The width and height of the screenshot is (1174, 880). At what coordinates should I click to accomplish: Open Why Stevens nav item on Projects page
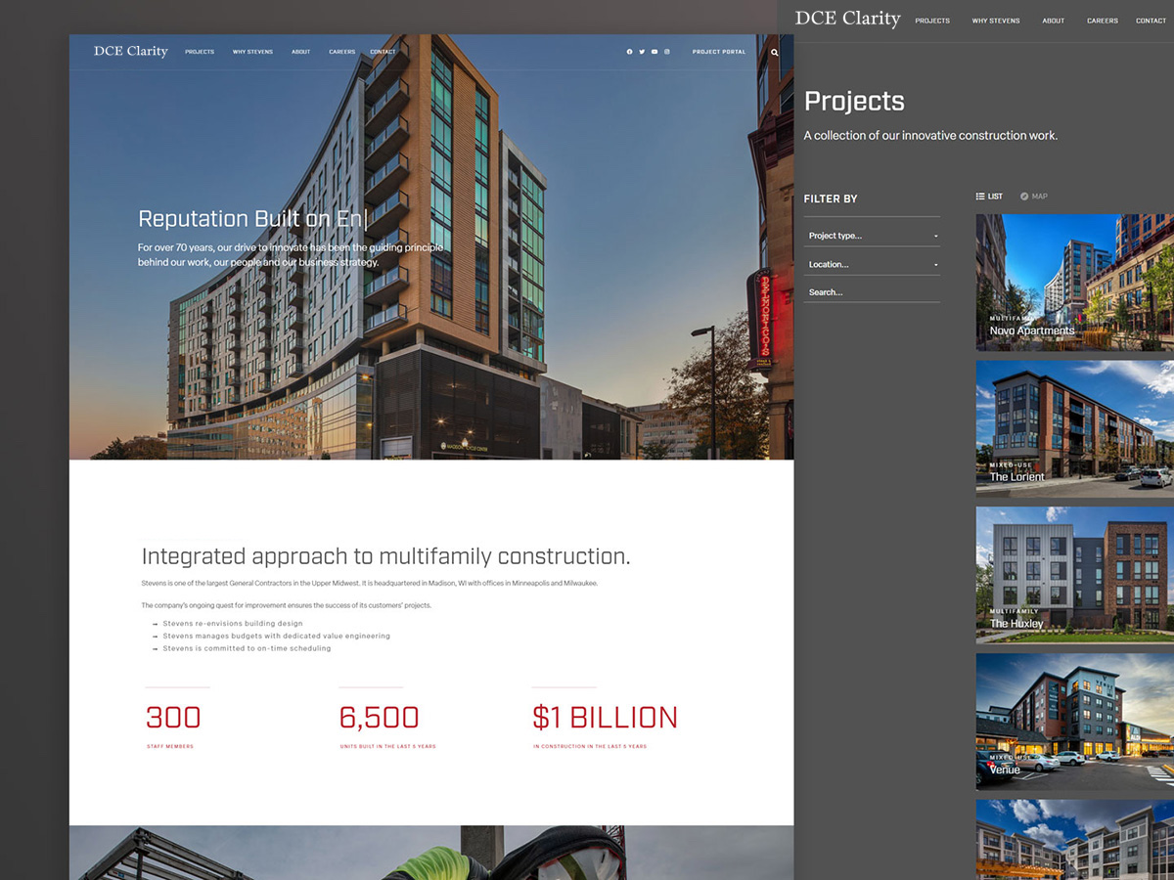pos(996,21)
